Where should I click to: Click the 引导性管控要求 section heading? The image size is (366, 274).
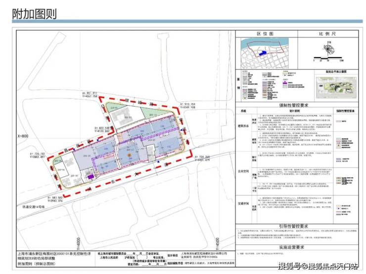click(x=293, y=226)
